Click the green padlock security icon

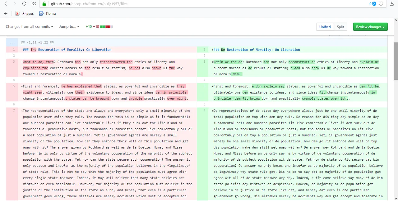[x=44, y=4]
